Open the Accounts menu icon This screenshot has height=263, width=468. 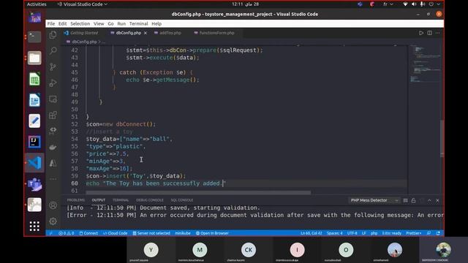(x=53, y=205)
